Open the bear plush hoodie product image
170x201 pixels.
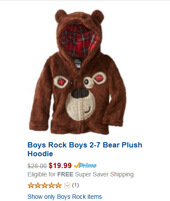[78, 72]
